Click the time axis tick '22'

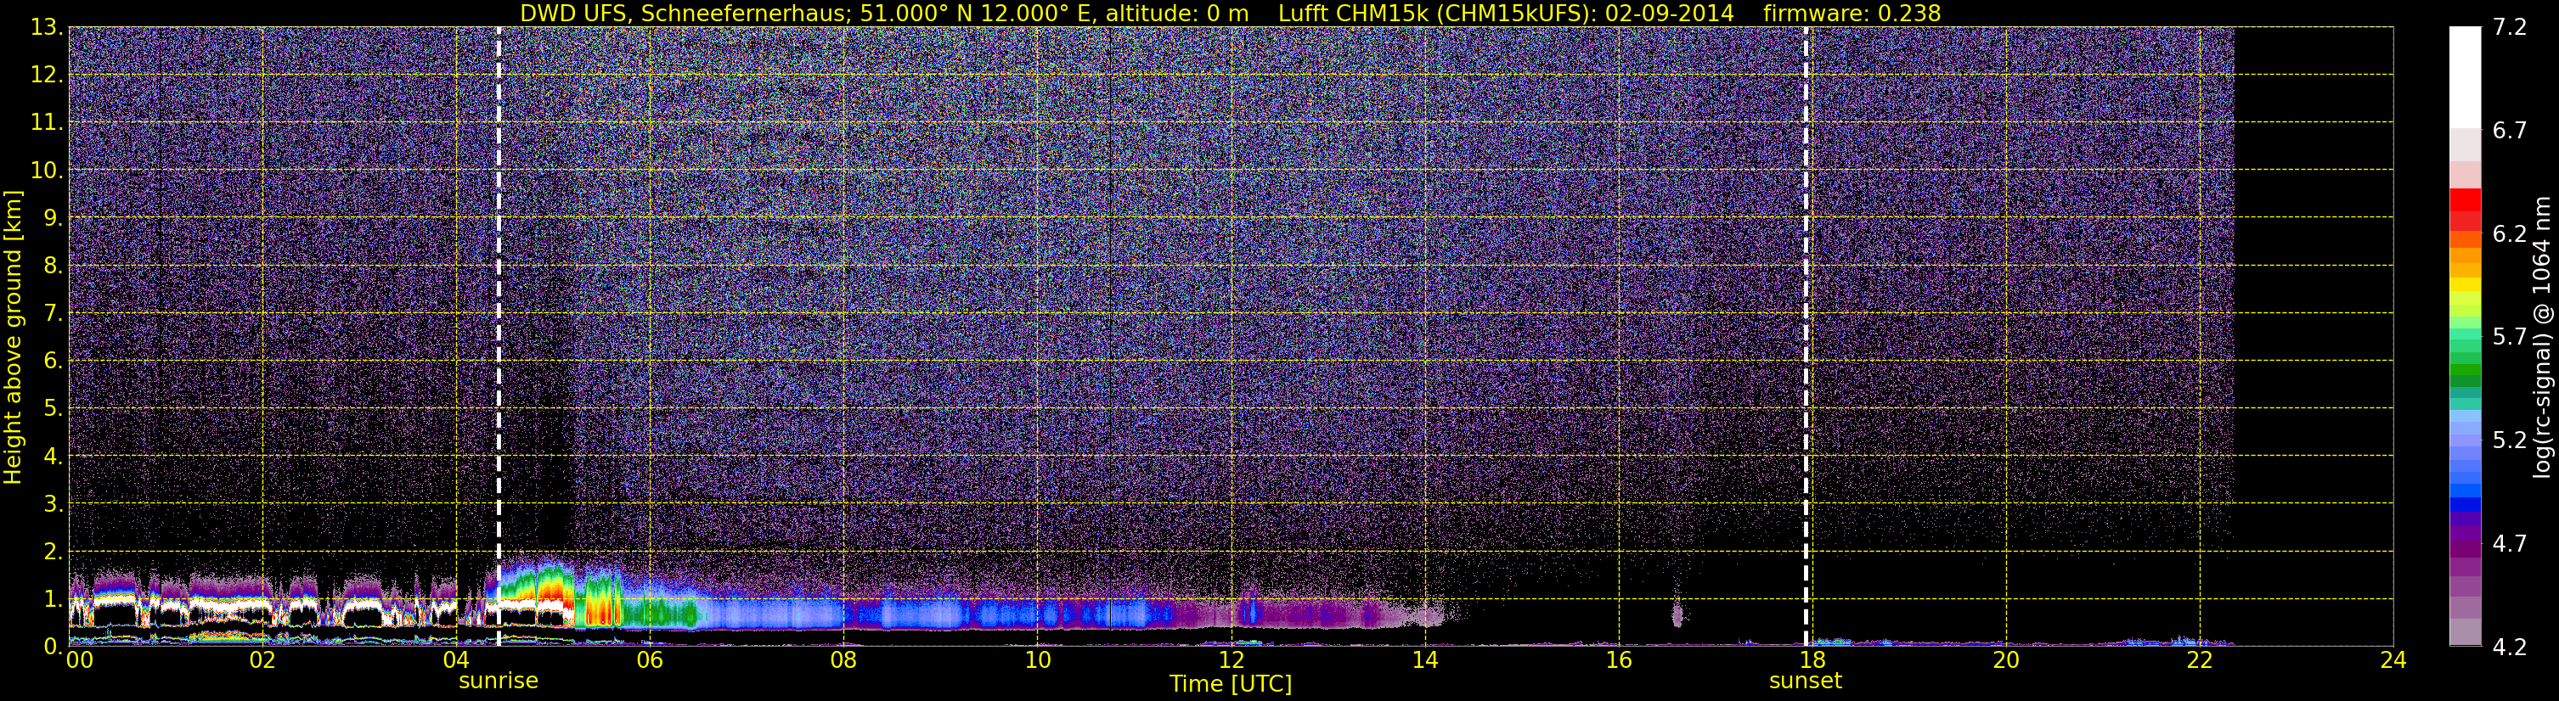(x=2201, y=660)
